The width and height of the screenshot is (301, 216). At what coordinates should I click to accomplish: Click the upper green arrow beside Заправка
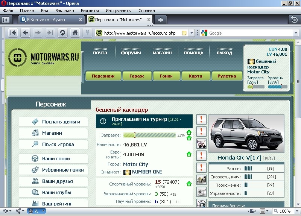189,132
